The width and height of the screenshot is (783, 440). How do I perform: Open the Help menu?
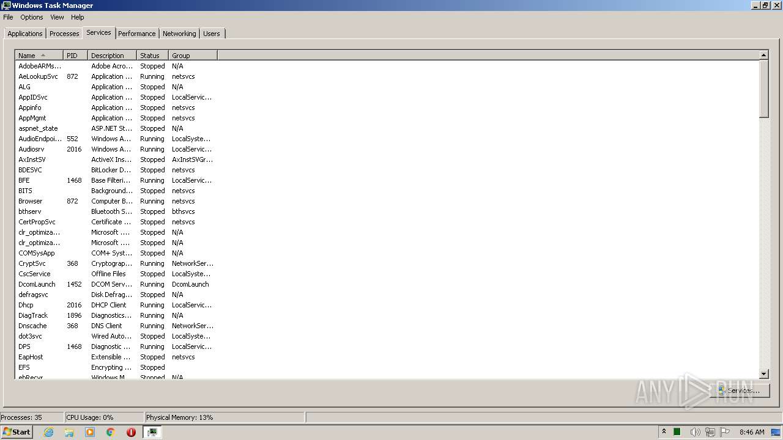coord(78,17)
